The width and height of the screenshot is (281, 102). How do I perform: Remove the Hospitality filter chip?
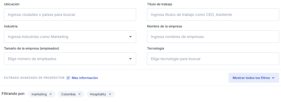tap(110, 94)
